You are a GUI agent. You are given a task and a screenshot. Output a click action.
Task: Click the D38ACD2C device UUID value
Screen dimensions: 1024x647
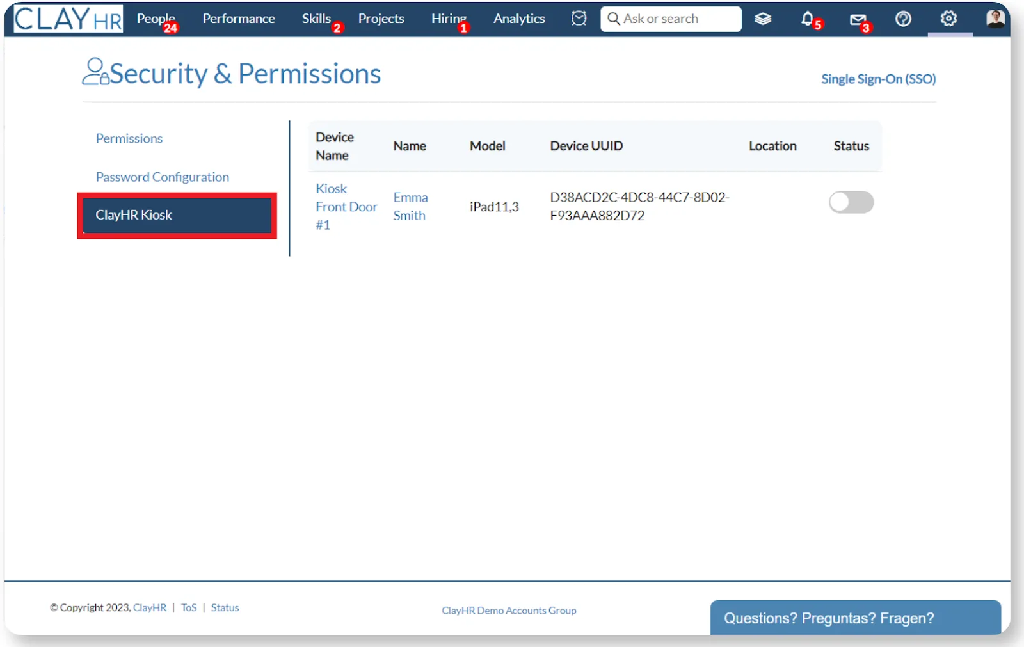[x=639, y=206]
